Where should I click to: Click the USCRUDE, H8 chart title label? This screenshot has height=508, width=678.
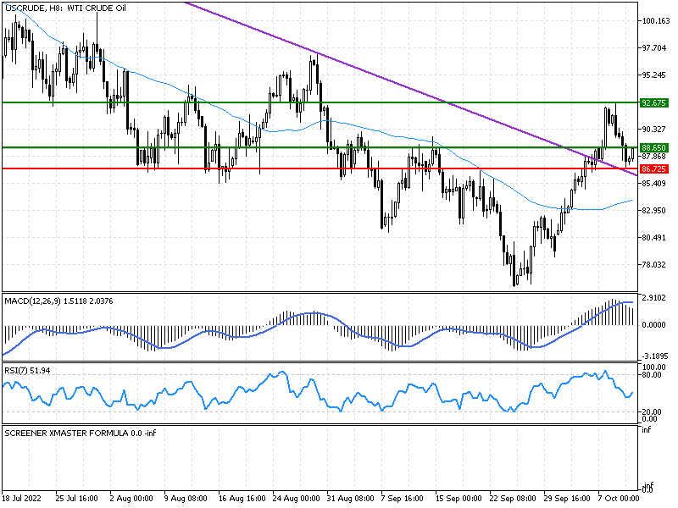point(65,8)
